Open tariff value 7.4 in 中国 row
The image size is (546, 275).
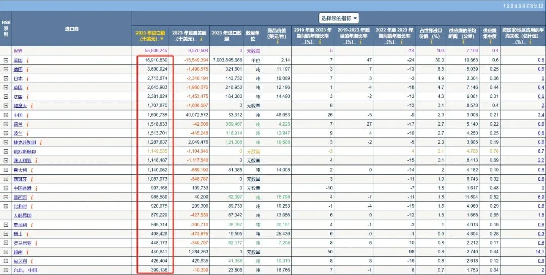541,115
